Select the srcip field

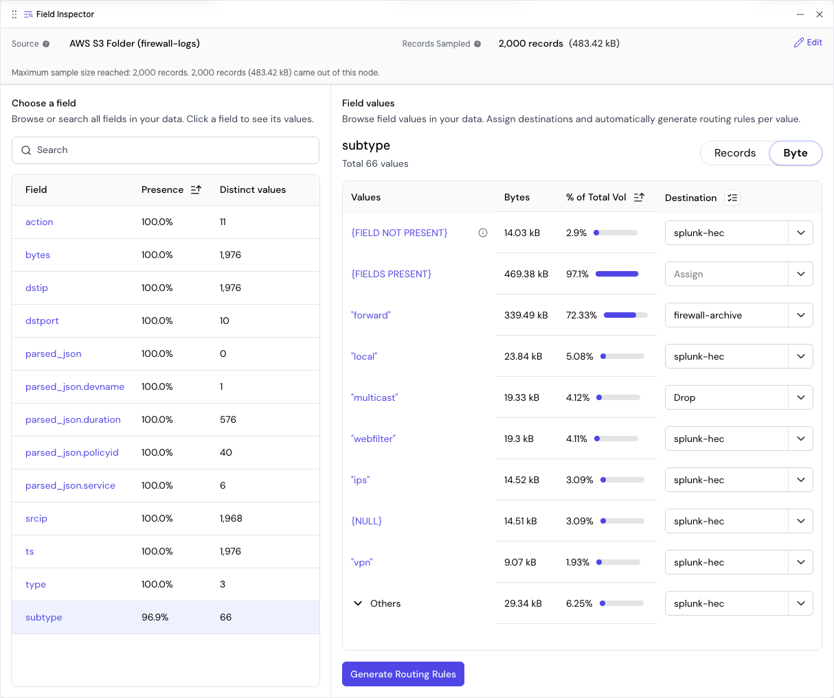tap(36, 518)
